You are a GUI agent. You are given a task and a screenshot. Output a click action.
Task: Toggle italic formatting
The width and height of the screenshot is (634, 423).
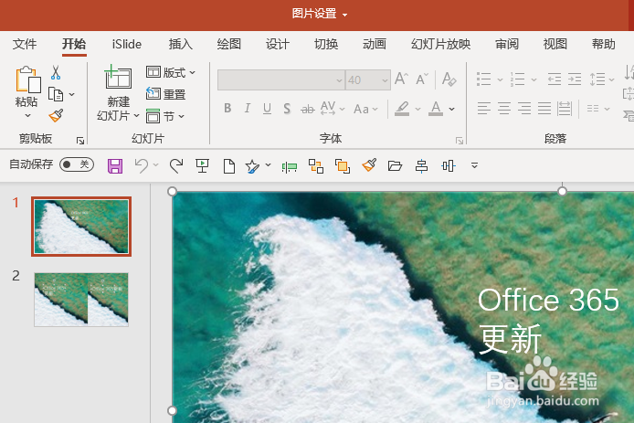(247, 109)
